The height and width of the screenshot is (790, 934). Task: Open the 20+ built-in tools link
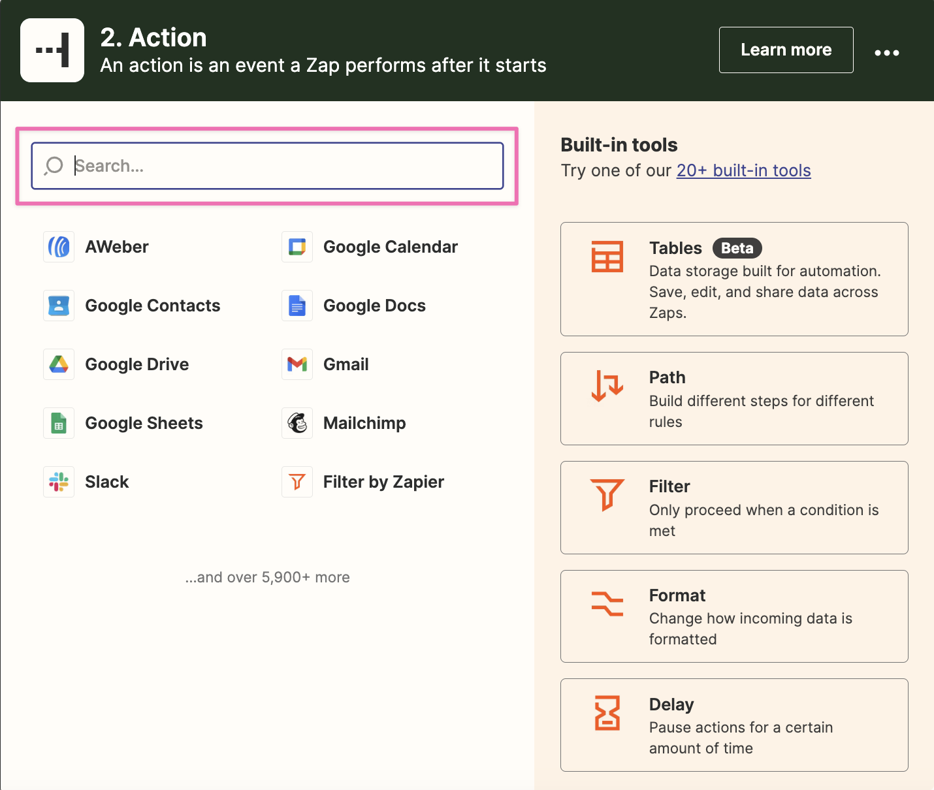743,170
